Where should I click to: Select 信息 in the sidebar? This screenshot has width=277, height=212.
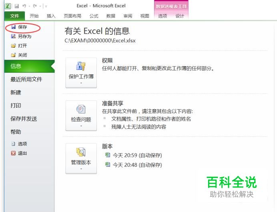[30, 66]
